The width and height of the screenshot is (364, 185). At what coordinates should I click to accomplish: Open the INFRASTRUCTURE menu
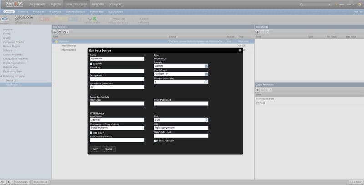pyautogui.click(x=76, y=5)
